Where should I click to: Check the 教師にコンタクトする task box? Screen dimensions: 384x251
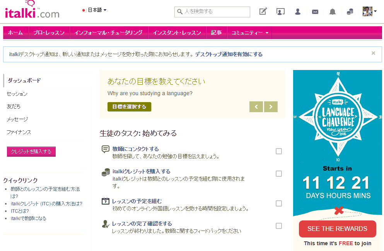(x=279, y=151)
